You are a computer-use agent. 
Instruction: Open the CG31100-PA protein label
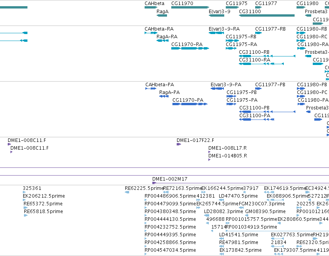point(255,116)
